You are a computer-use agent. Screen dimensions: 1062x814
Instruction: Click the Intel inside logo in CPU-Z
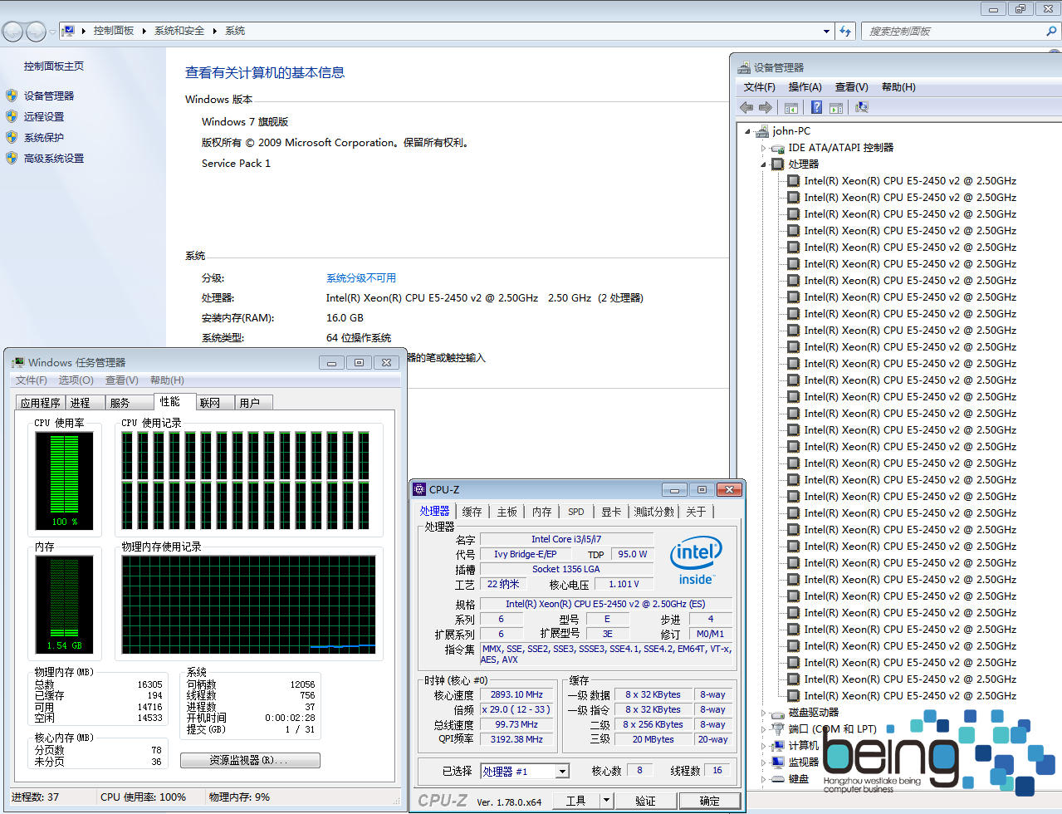point(696,561)
